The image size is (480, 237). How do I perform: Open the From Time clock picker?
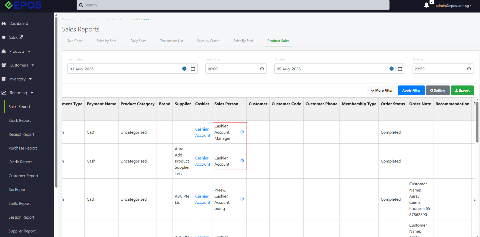click(262, 69)
